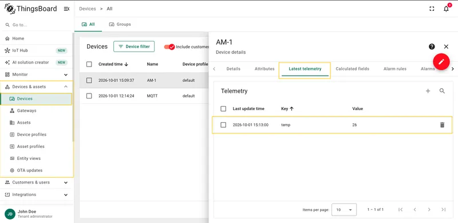Expand the Monitor menu section
Screen dimensions: 458x223
[66, 75]
